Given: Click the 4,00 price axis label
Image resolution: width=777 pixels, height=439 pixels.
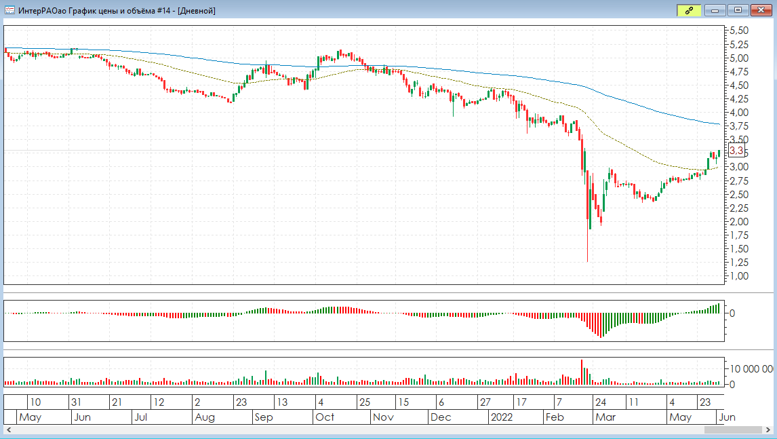Looking at the screenshot, I should pyautogui.click(x=739, y=113).
